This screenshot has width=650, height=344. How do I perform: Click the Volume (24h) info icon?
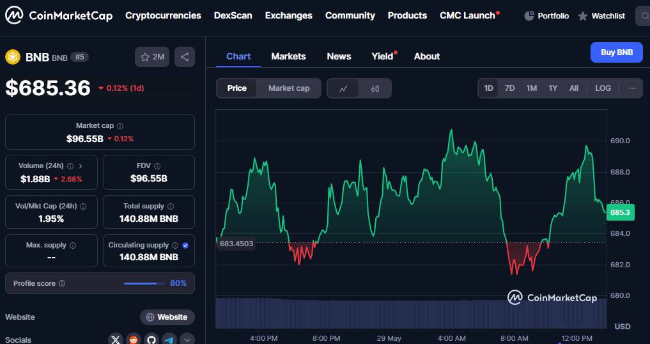coord(70,166)
